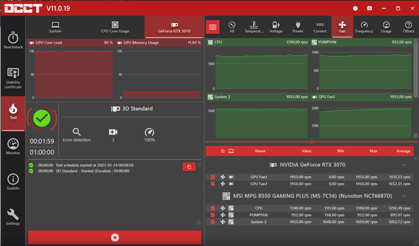Select the GeForce RTX 3070 tab

pos(174,27)
